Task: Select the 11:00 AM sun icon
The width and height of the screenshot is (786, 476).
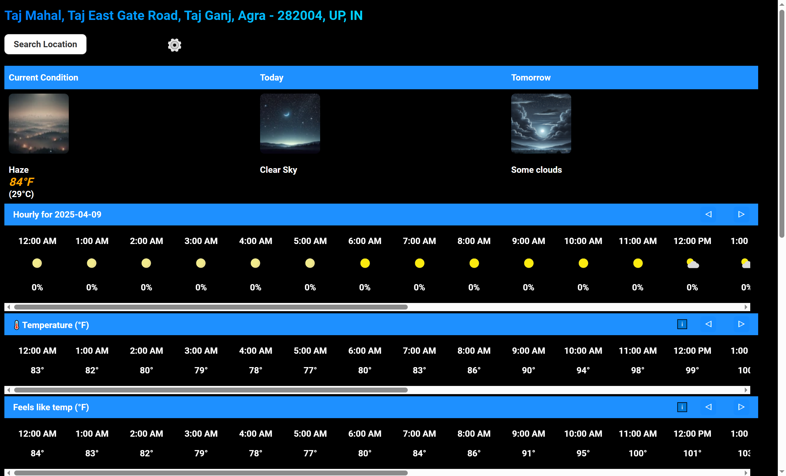Action: (x=638, y=263)
